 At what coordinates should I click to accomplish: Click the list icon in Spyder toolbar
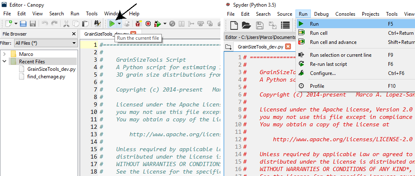tap(286, 25)
